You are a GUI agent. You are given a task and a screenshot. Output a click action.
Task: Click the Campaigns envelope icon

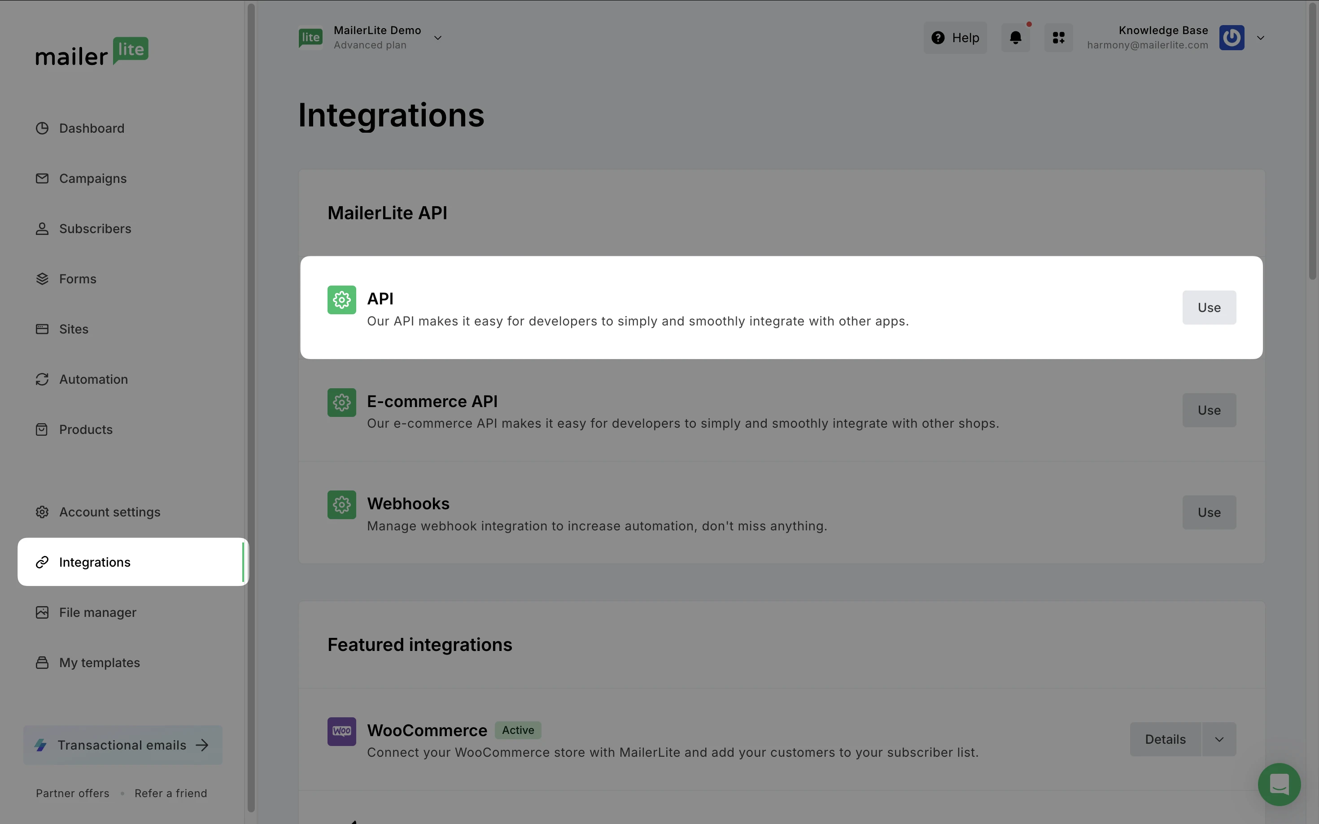click(42, 178)
